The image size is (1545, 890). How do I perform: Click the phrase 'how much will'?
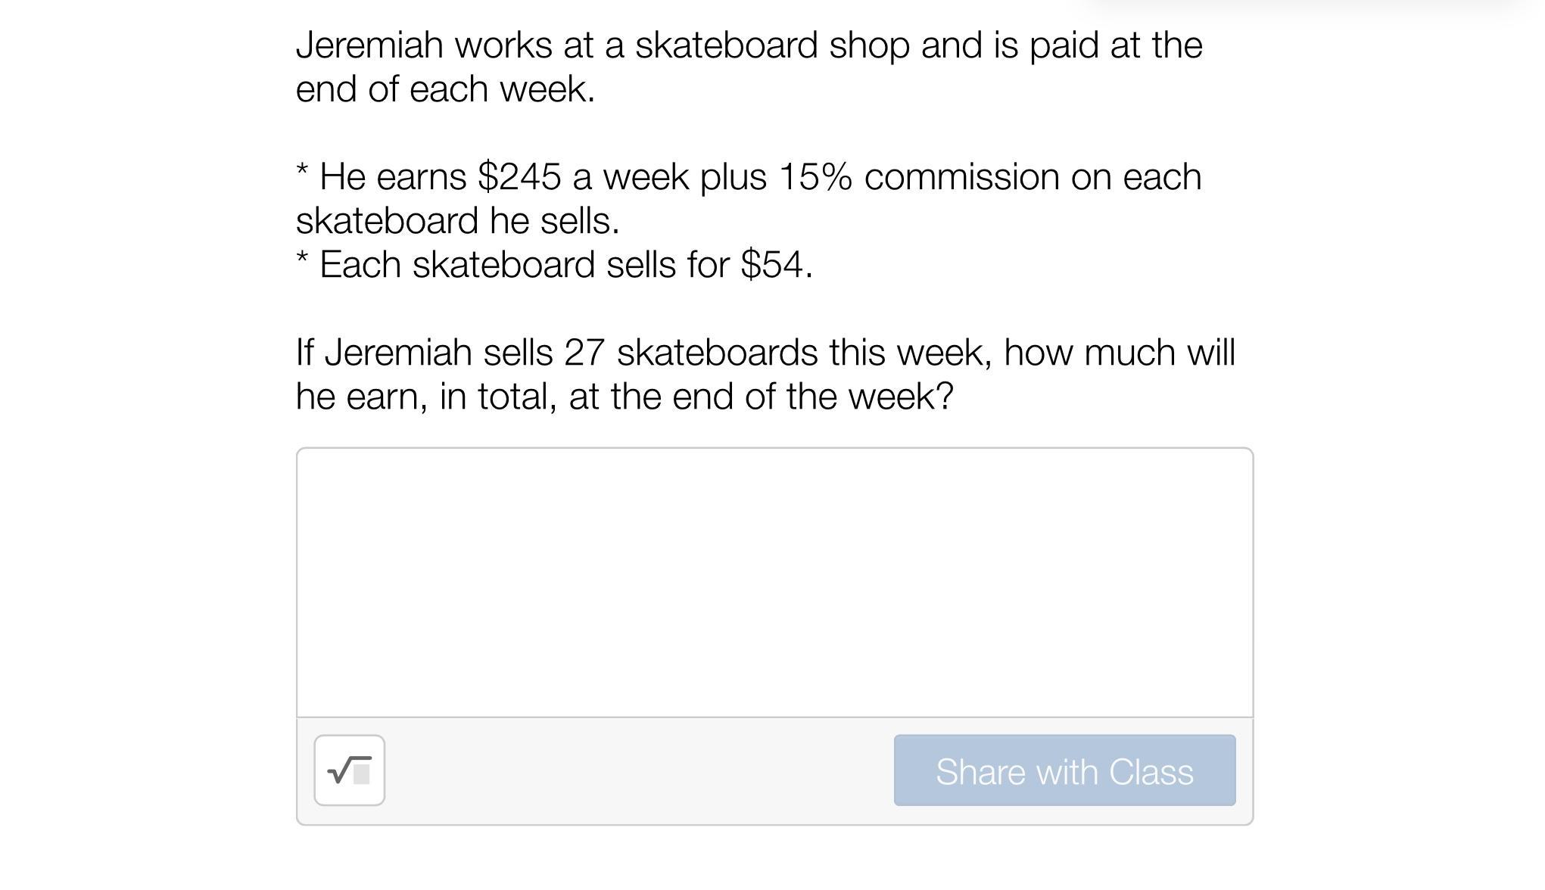[x=1119, y=353]
